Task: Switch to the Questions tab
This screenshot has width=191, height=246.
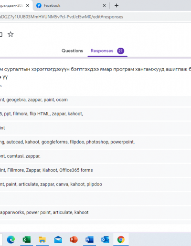Action: click(x=72, y=51)
